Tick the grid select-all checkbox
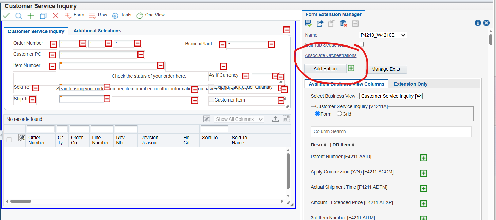Image resolution: width=496 pixels, height=220 pixels. pos(9,140)
